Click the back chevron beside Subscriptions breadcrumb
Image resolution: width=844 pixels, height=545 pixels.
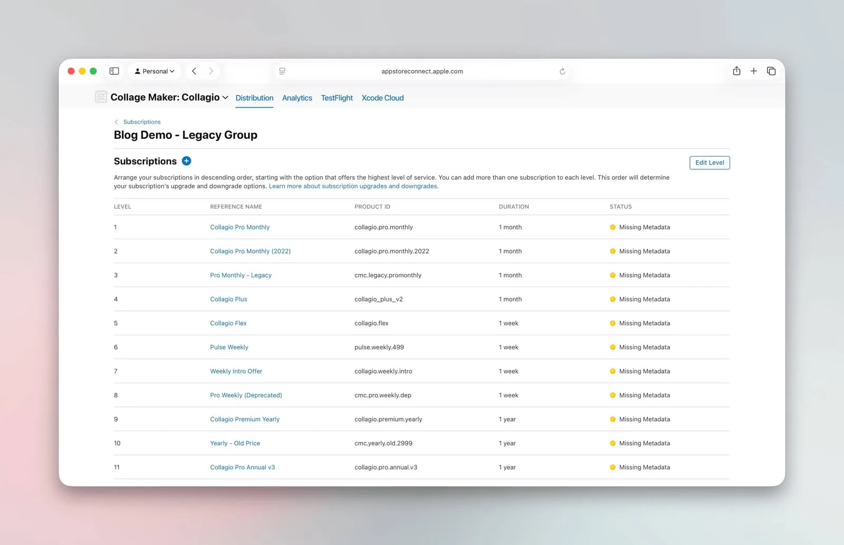117,122
